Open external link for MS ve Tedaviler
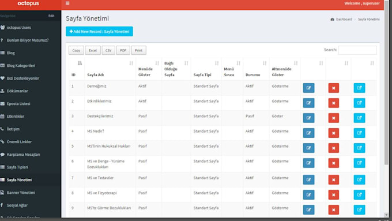392x221 pixels. (x=359, y=179)
